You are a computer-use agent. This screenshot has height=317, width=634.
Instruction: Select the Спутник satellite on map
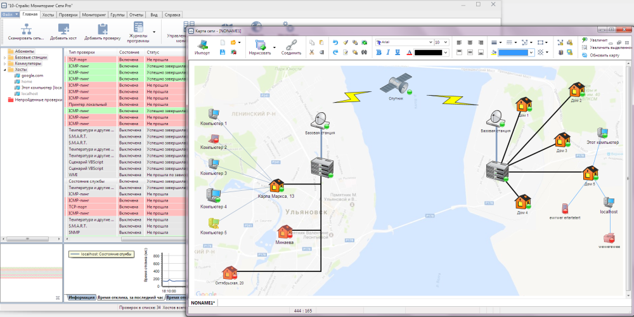tap(396, 86)
